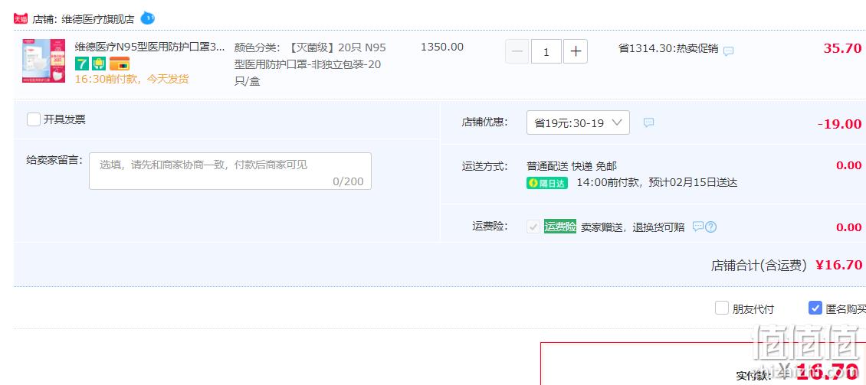Click the -19.00 discount amount
The image size is (866, 385).
[x=839, y=124]
